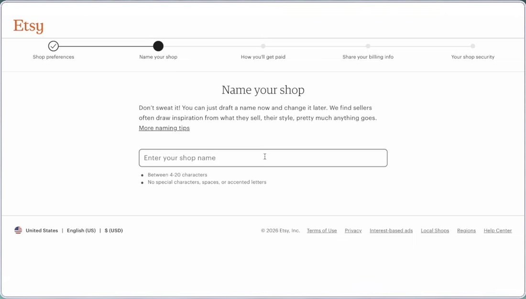Focus the Enter your shop name field
The height and width of the screenshot is (299, 526).
pos(263,158)
